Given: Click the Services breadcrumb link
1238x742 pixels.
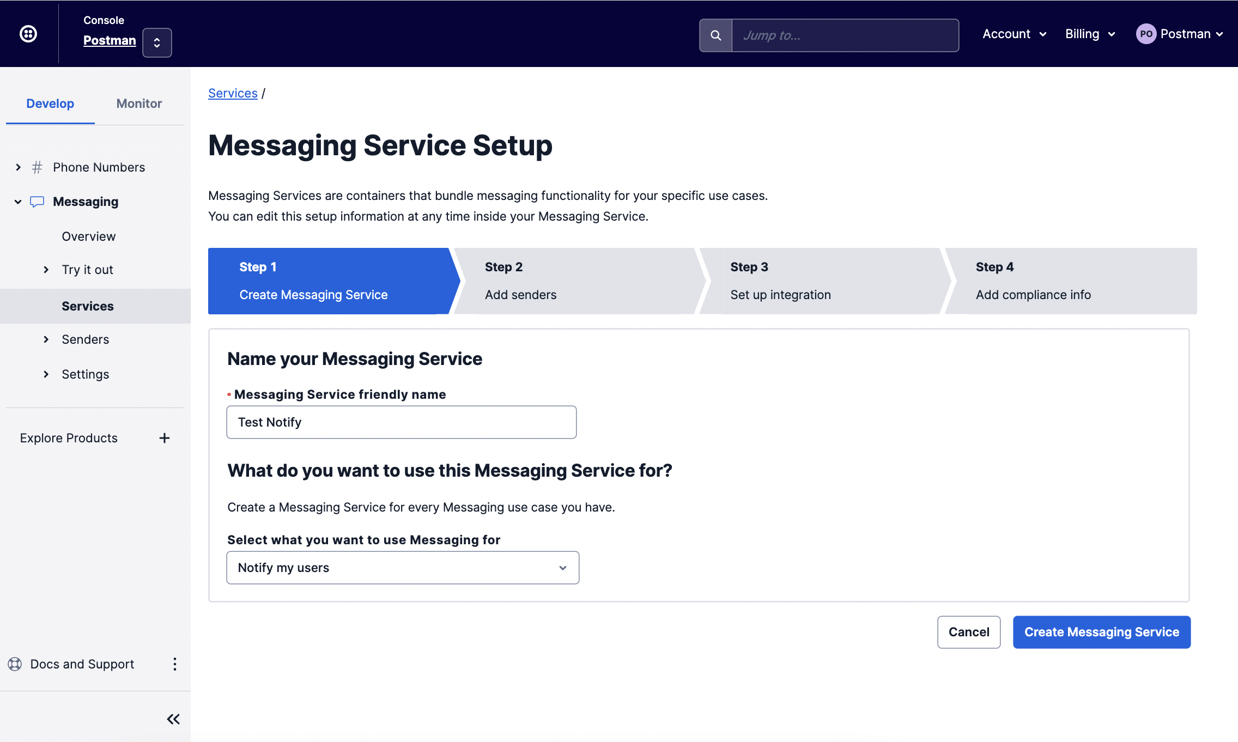Looking at the screenshot, I should 233,93.
